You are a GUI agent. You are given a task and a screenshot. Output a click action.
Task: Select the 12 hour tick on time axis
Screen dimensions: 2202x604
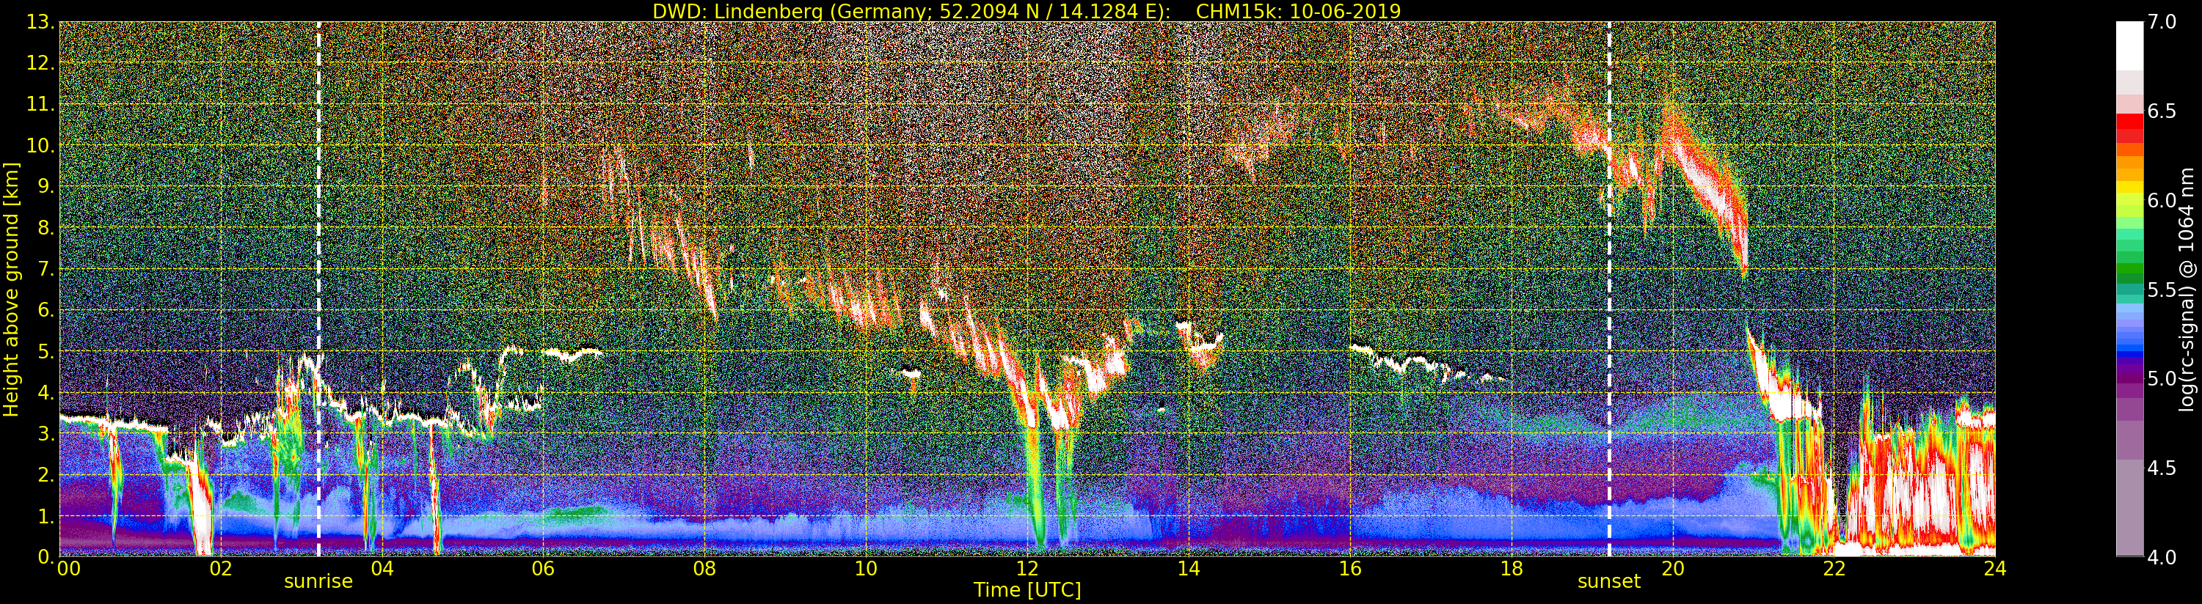[1027, 568]
